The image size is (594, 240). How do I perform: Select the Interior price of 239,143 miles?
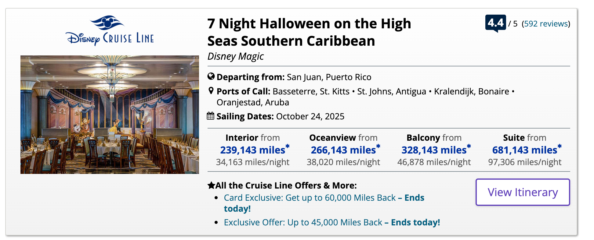pyautogui.click(x=252, y=150)
